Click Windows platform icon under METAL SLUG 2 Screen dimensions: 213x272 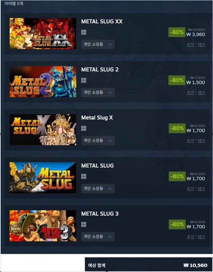[x=84, y=80]
